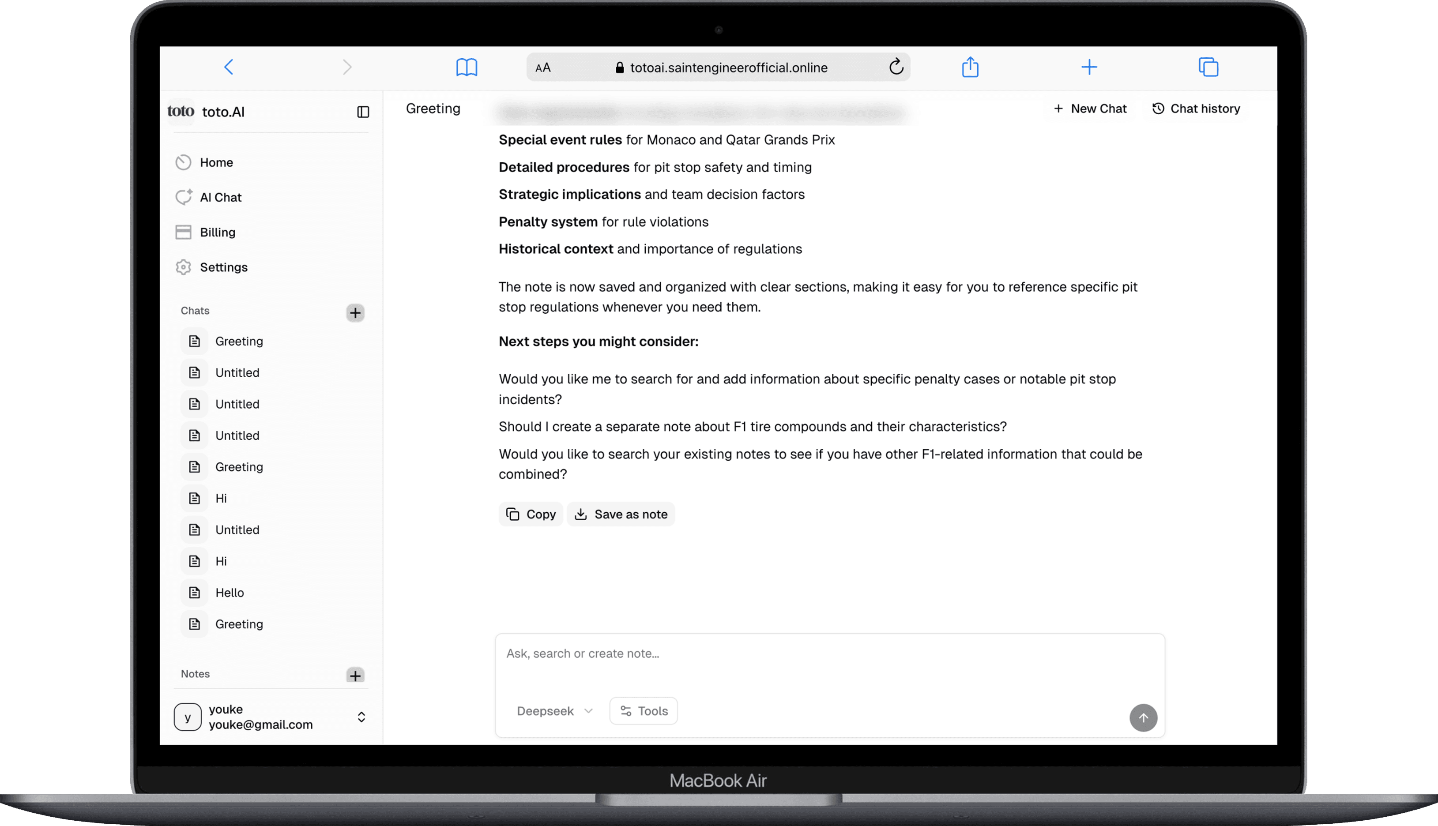Select the Hello chat in the sidebar
This screenshot has height=826, width=1438.
coord(229,592)
